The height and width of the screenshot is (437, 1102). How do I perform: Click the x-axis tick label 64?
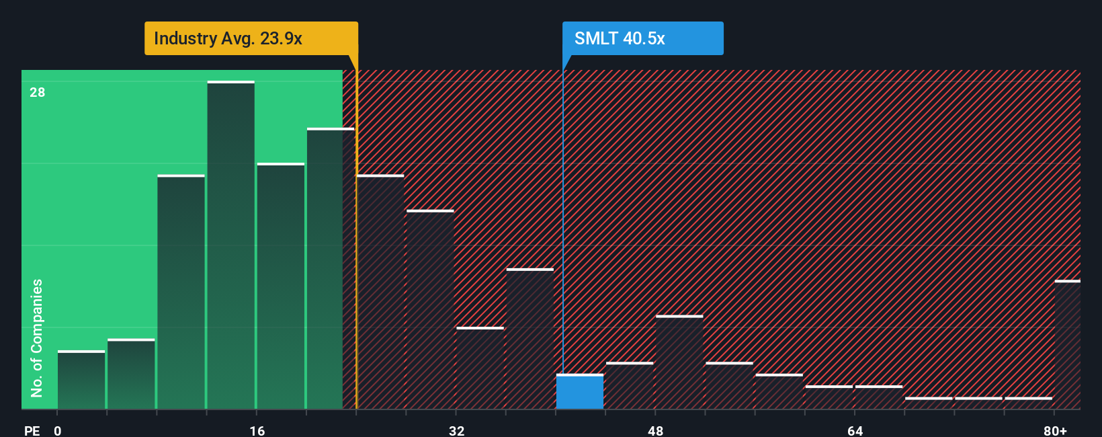pyautogui.click(x=855, y=430)
